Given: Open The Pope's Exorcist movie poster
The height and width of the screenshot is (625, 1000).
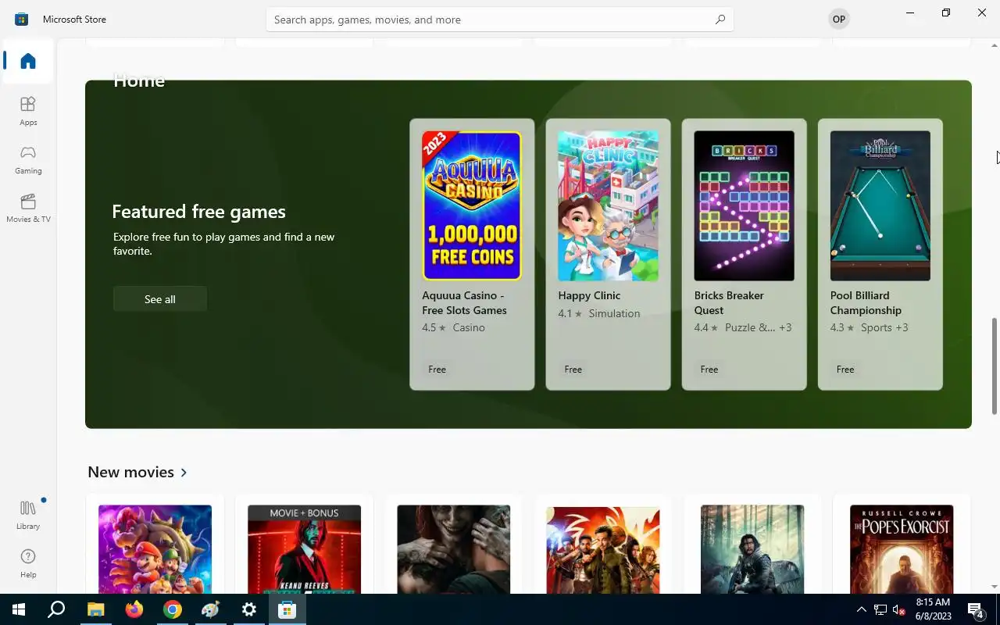Looking at the screenshot, I should pyautogui.click(x=902, y=548).
